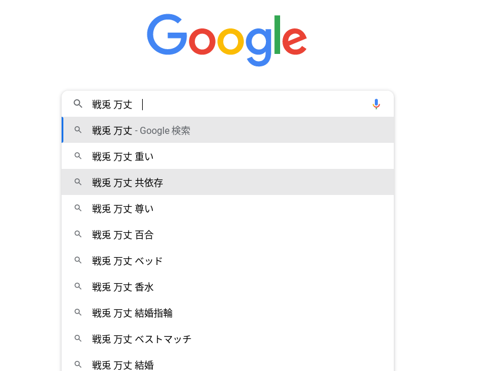485x371 pixels.
Task: Select suggestion 戦兎 万丈 百合
Action: (123, 235)
